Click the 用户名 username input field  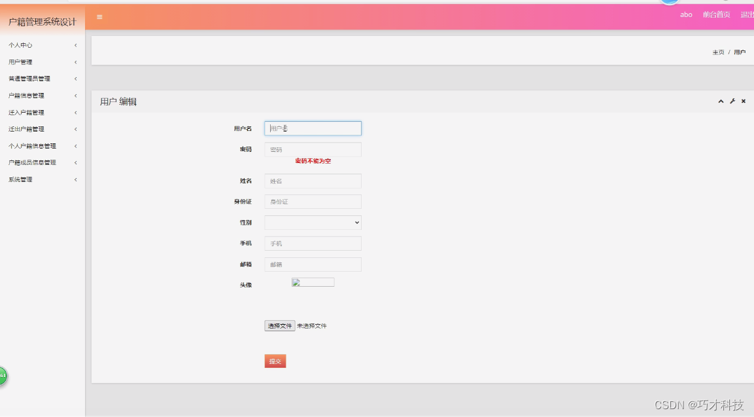(x=313, y=128)
